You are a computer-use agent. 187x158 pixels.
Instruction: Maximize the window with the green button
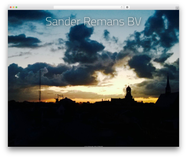click(16, 7)
